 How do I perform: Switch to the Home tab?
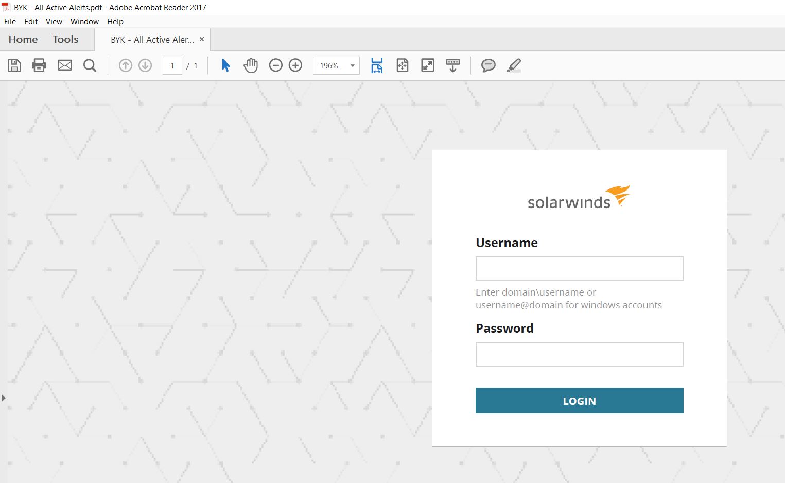click(x=23, y=40)
